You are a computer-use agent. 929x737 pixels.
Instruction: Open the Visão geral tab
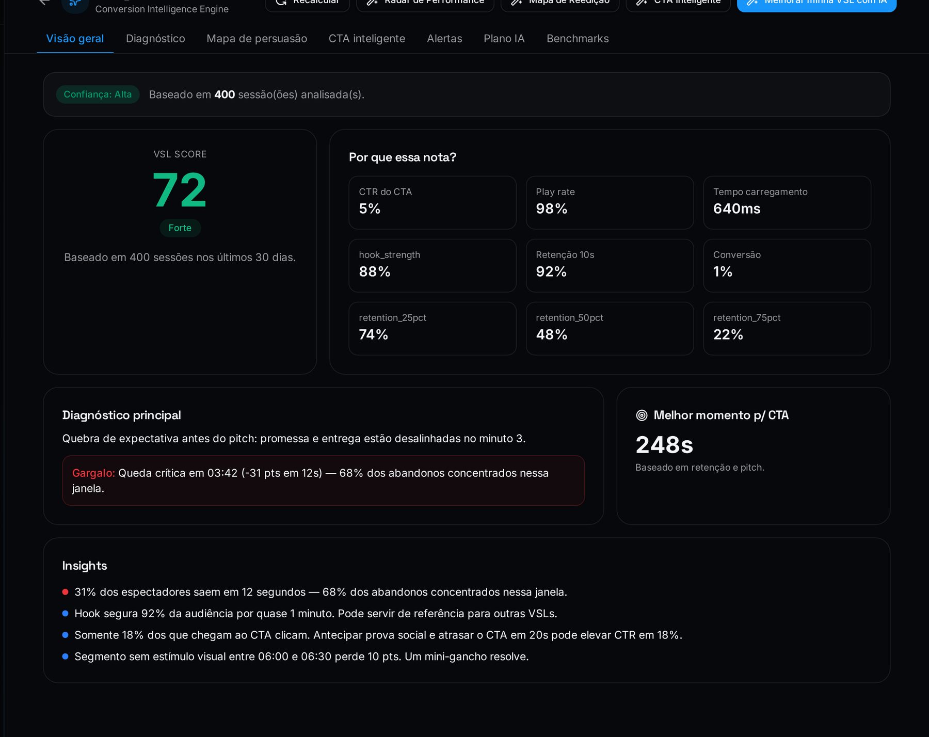(75, 39)
